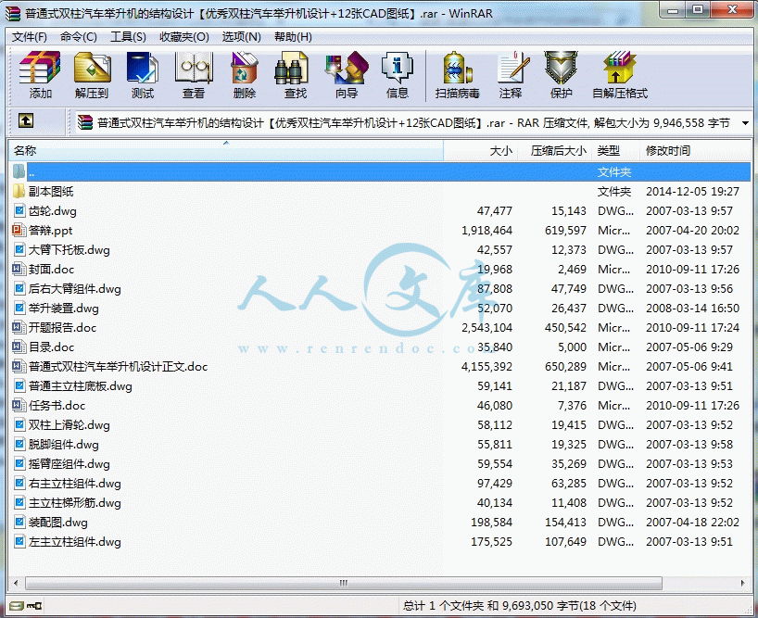Click the horizontal scrollbar thumb
This screenshot has height=618, width=758.
344,583
